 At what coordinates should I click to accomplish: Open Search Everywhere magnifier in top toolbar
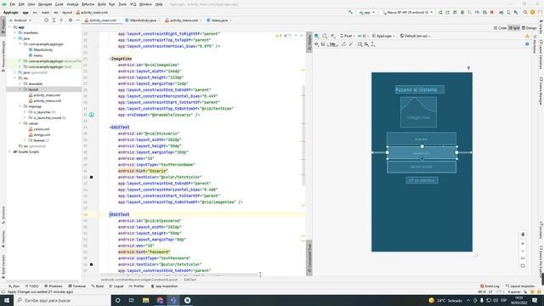click(x=525, y=12)
